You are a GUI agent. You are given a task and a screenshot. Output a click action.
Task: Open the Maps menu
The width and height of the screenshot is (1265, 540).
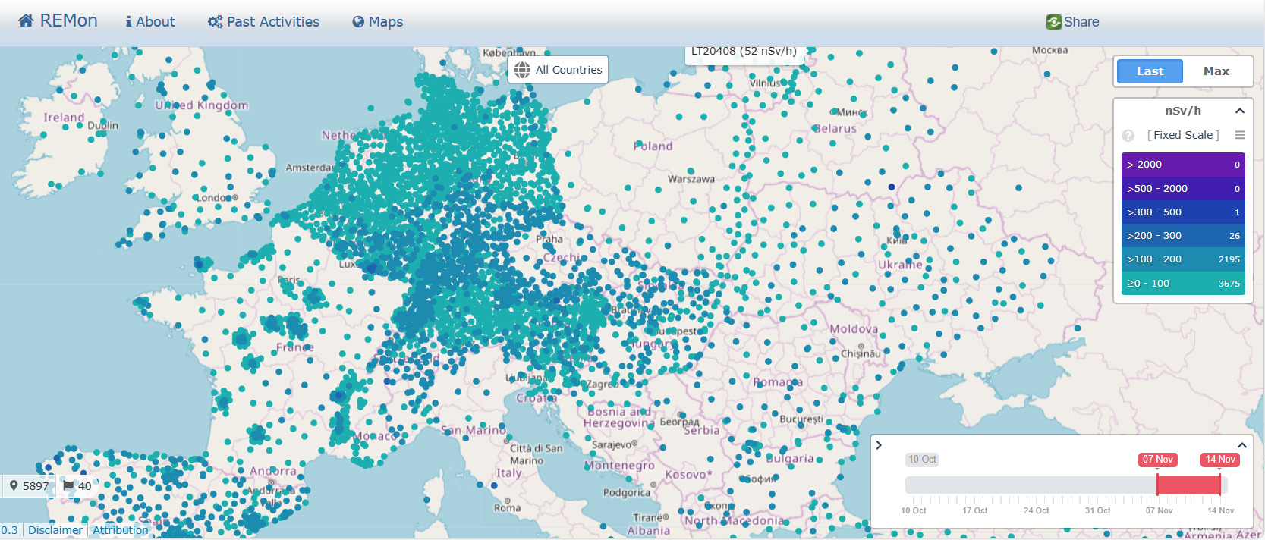click(377, 22)
